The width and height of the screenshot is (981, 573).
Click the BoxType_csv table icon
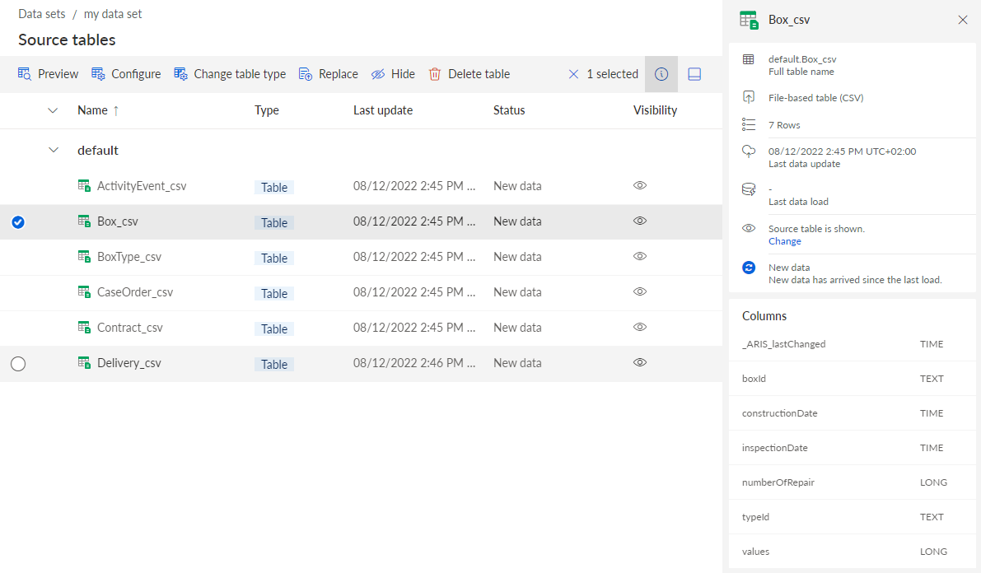tap(84, 257)
